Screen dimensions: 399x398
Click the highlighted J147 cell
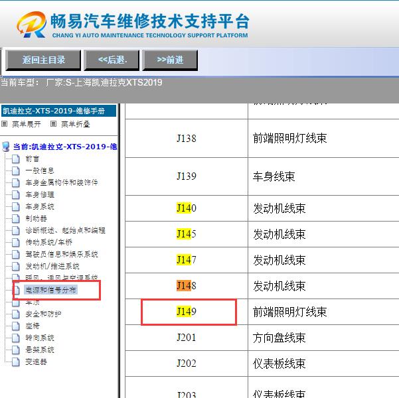tap(187, 260)
